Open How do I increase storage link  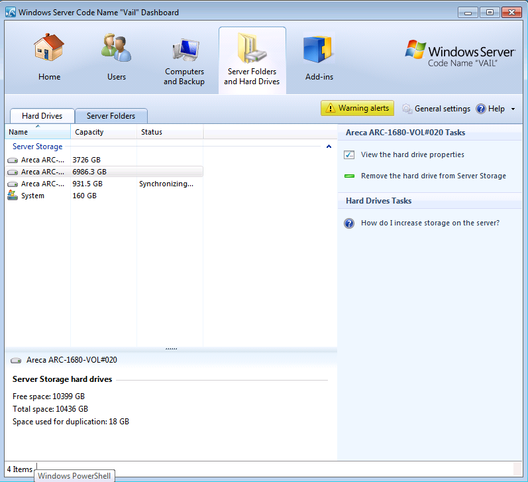430,223
